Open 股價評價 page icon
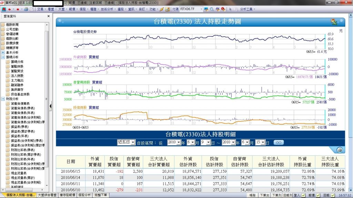The width and height of the screenshot is (353, 198). [x=3, y=43]
